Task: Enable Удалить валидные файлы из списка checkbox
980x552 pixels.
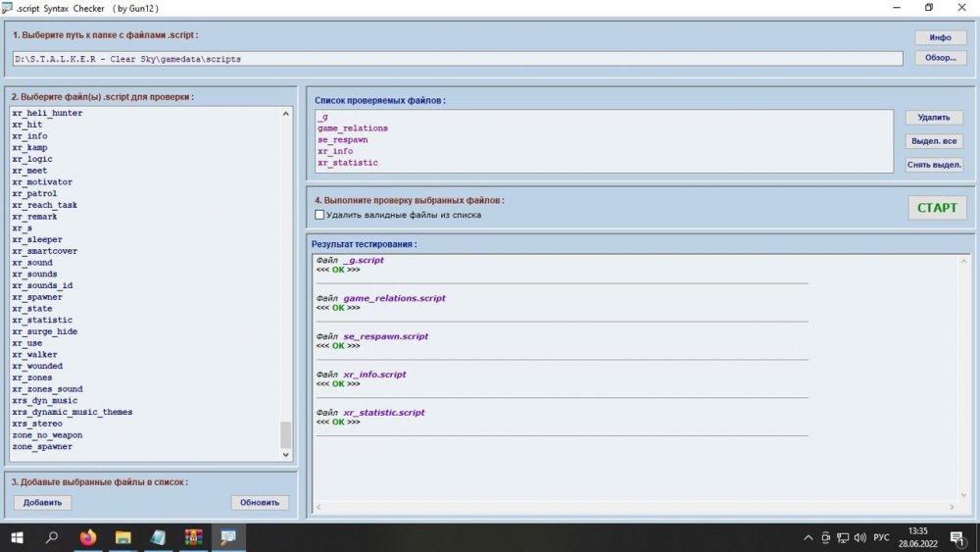Action: [x=319, y=215]
